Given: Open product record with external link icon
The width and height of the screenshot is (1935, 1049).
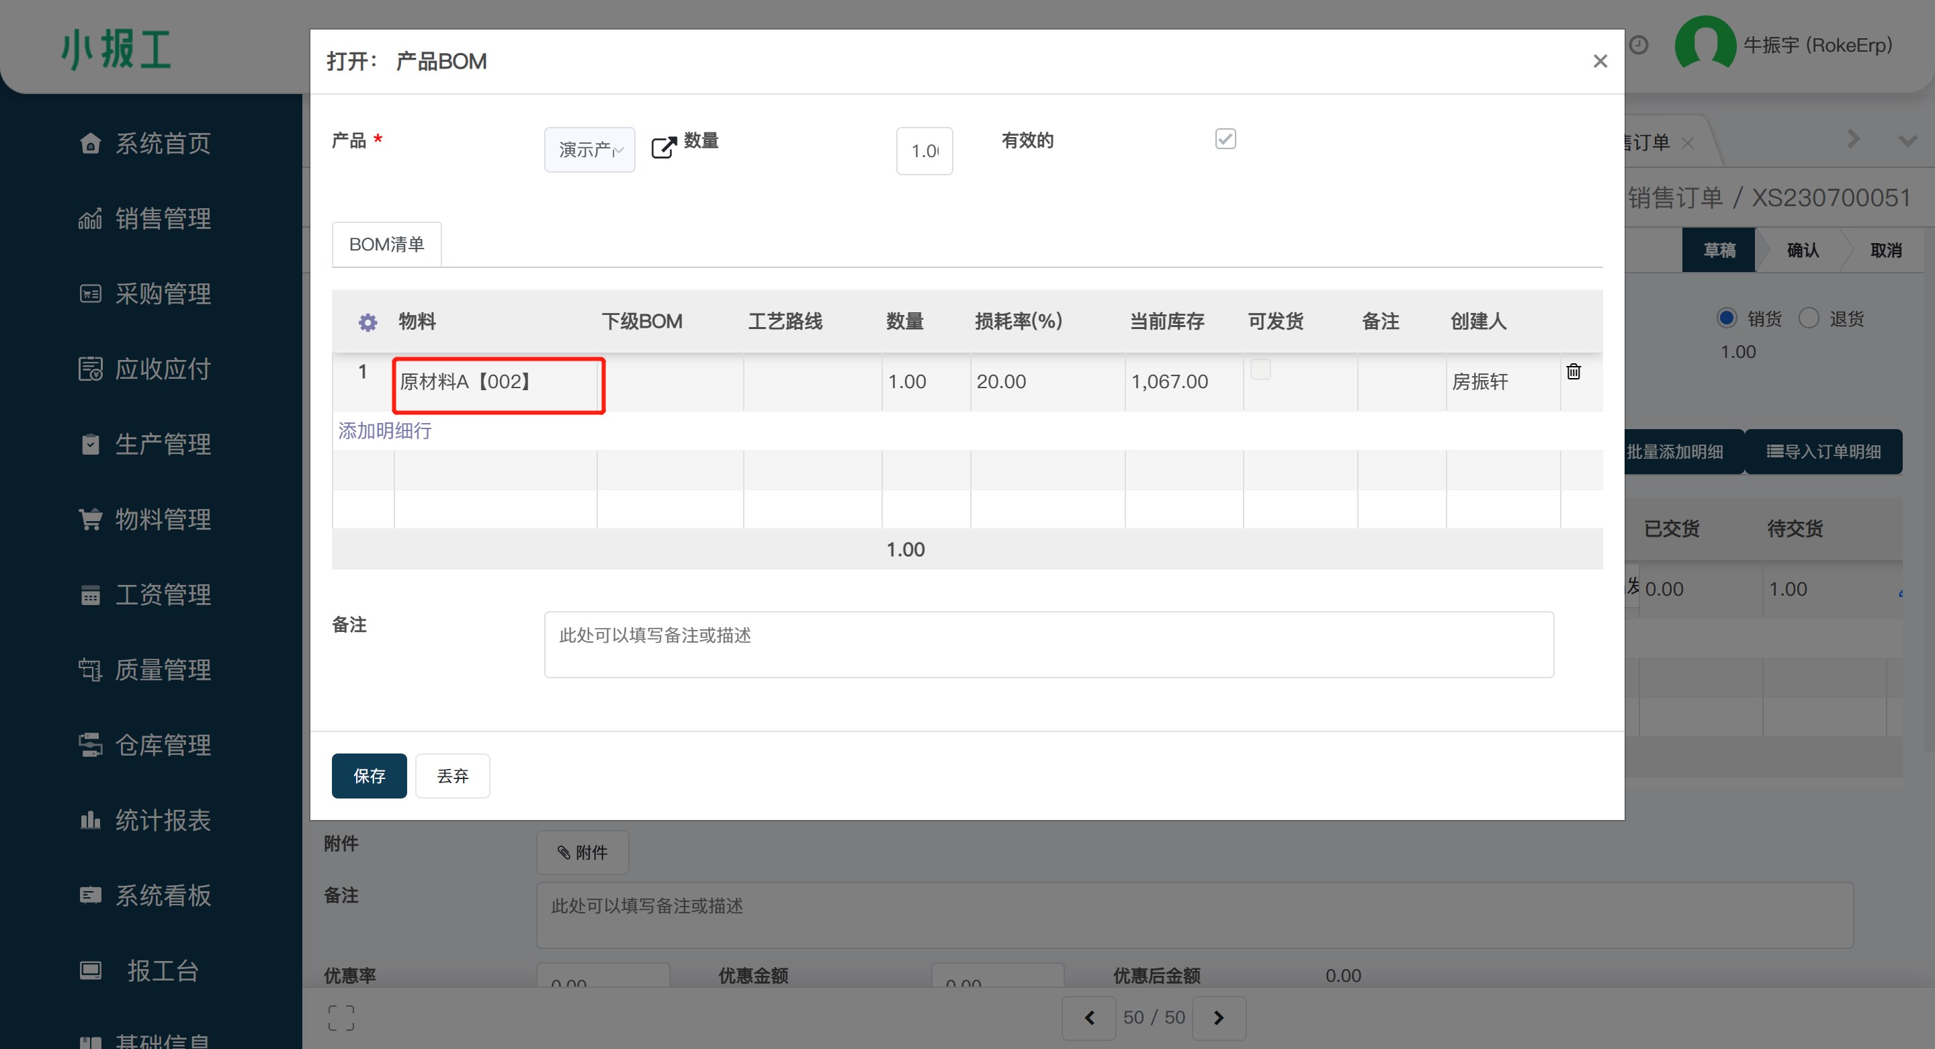Looking at the screenshot, I should tap(663, 147).
